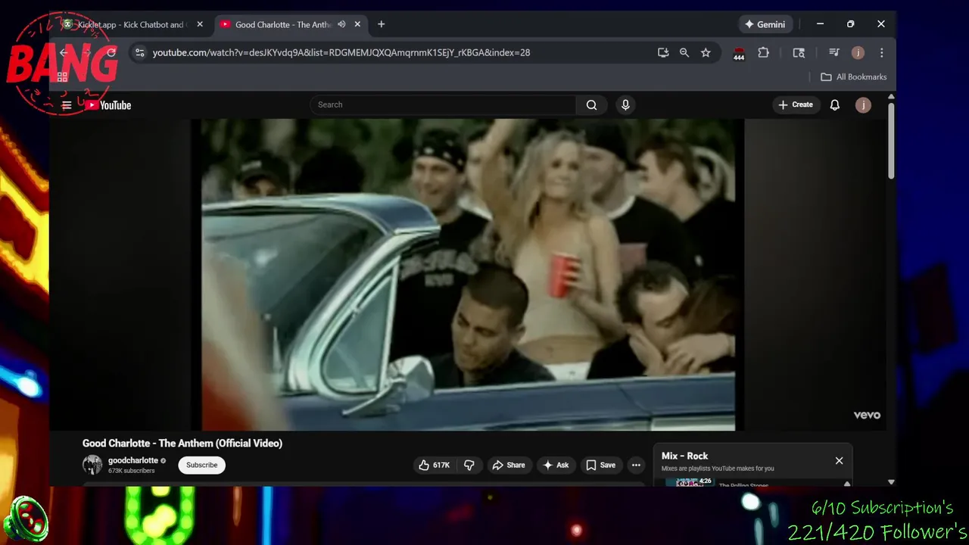This screenshot has width=969, height=545.
Task: Go to the YouTube home logo
Action: pos(107,105)
